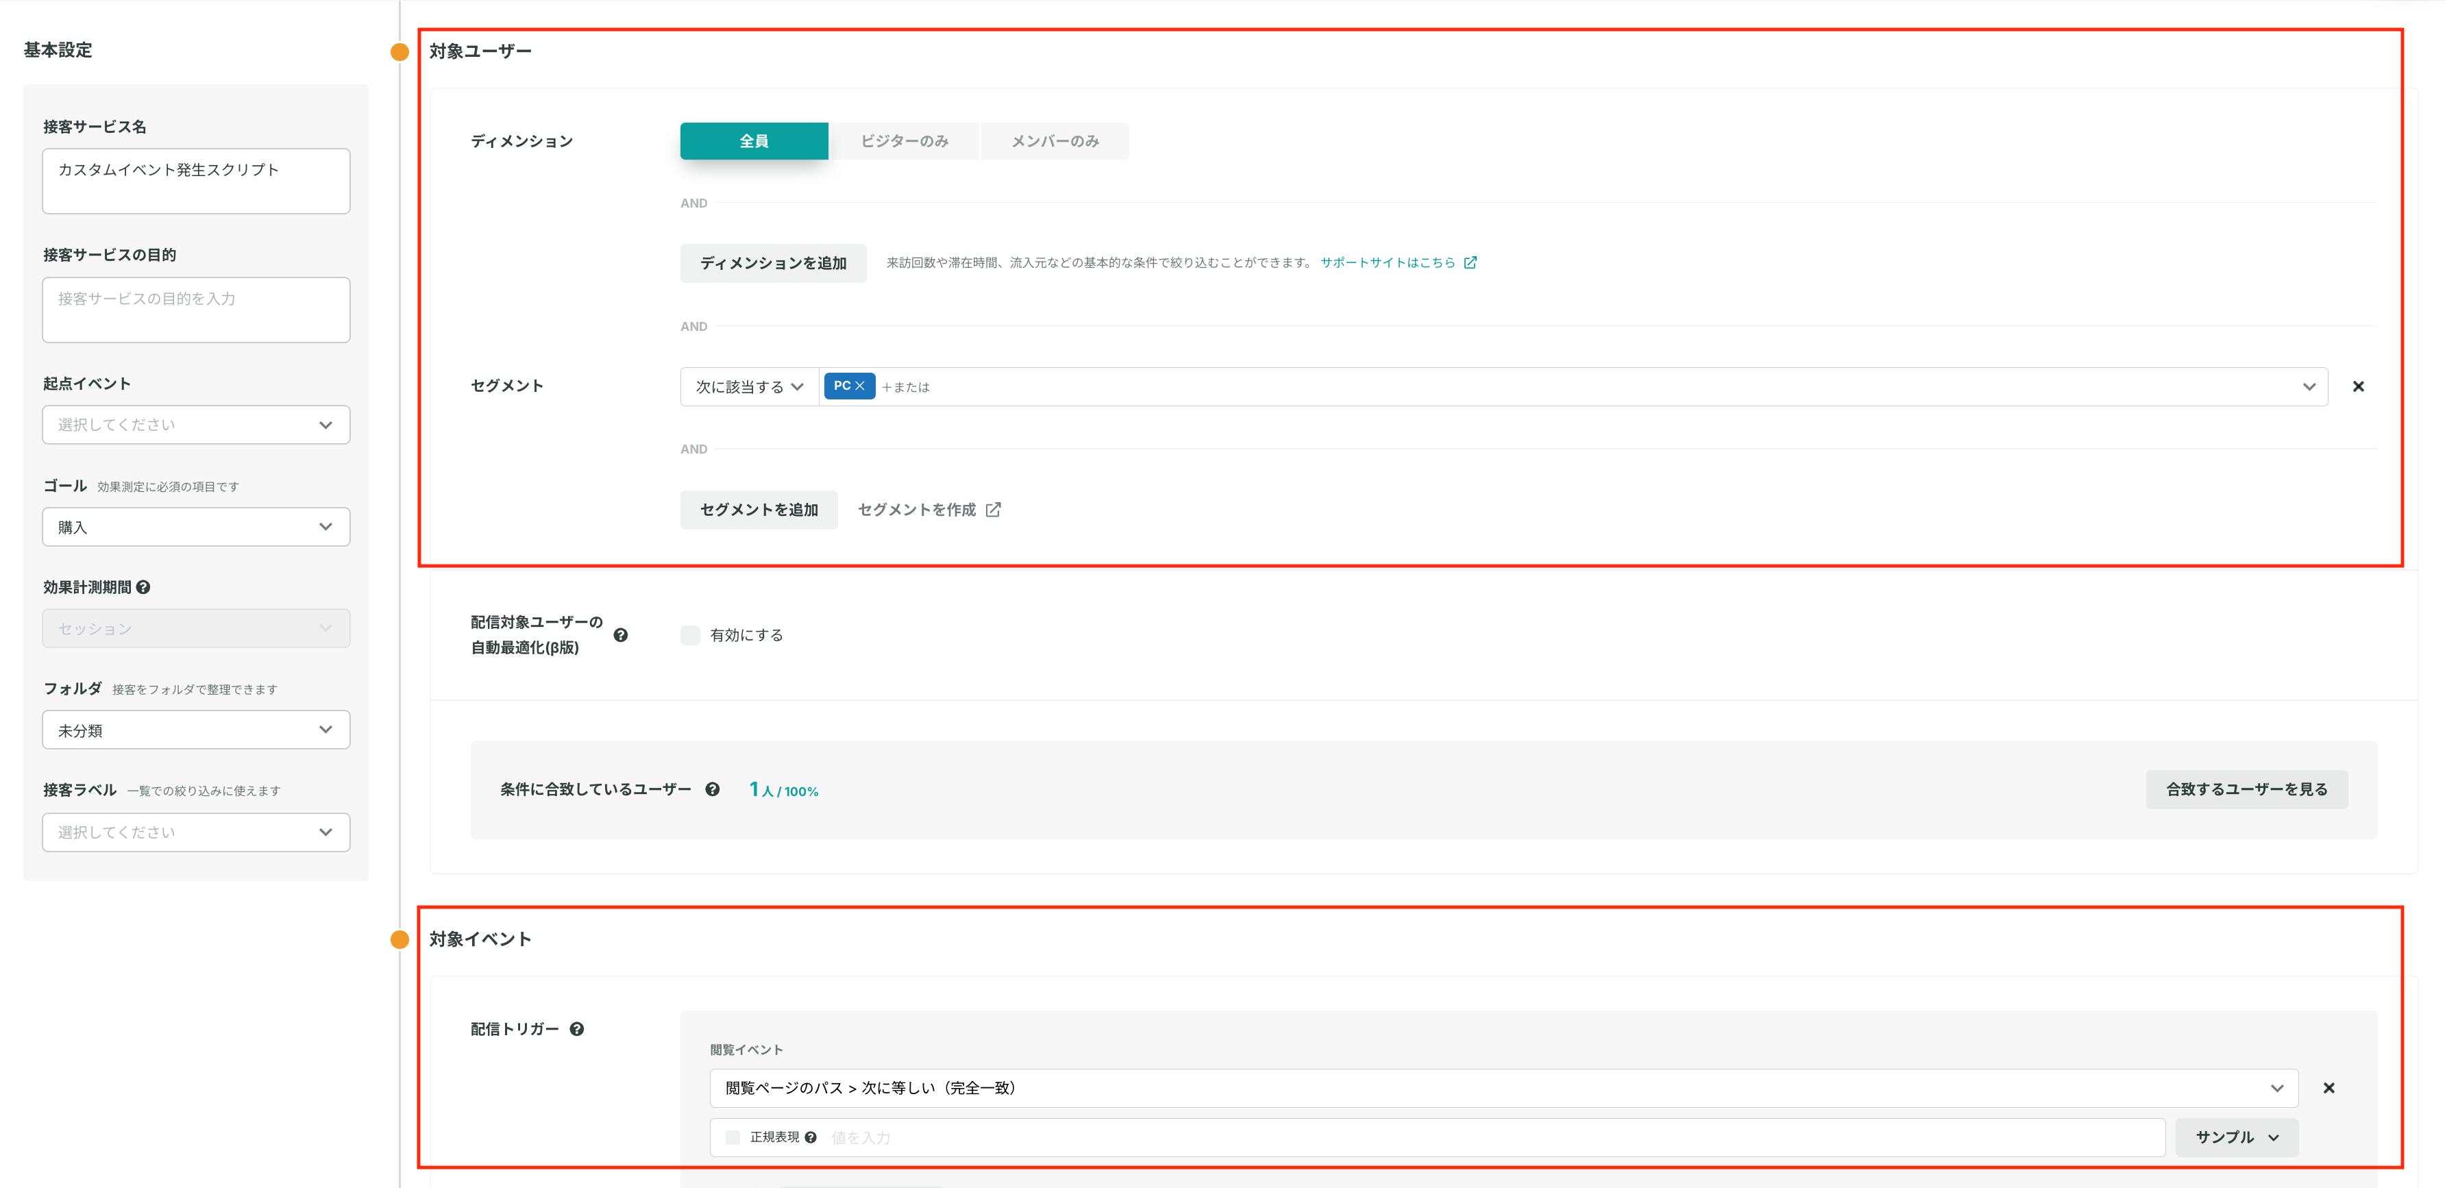
Task: Open the 次に該当する condition dropdown
Action: click(x=749, y=387)
